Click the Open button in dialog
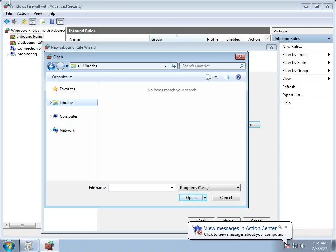Viewport: 336px width, 252px height. (191, 198)
